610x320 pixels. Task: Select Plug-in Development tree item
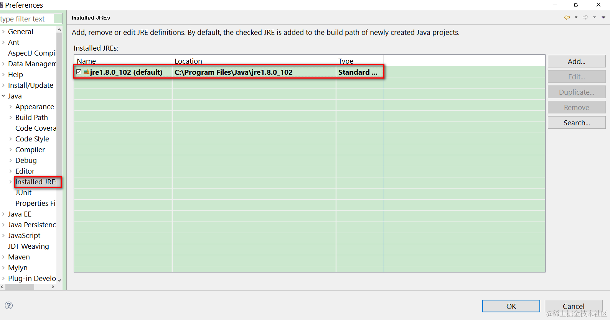click(x=32, y=278)
